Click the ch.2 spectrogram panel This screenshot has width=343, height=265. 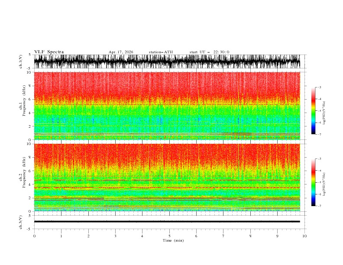167,178
